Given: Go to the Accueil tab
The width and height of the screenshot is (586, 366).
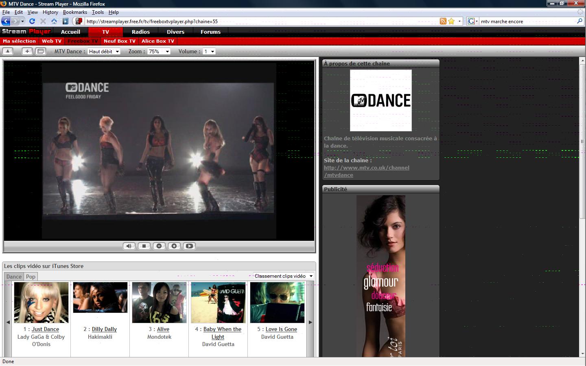Looking at the screenshot, I should pyautogui.click(x=70, y=32).
